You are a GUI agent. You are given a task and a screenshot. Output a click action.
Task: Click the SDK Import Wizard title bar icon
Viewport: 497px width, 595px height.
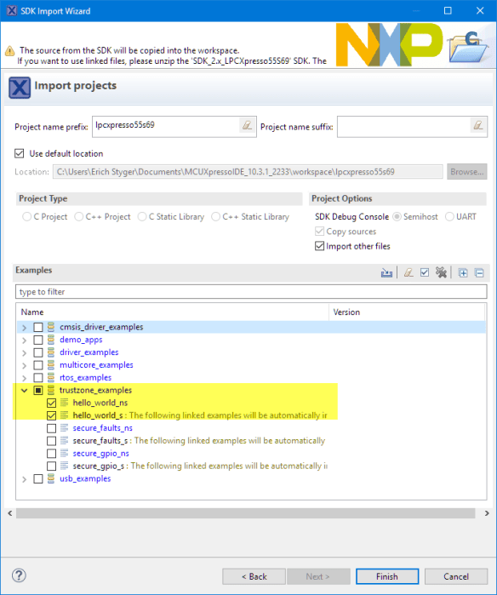point(12,10)
